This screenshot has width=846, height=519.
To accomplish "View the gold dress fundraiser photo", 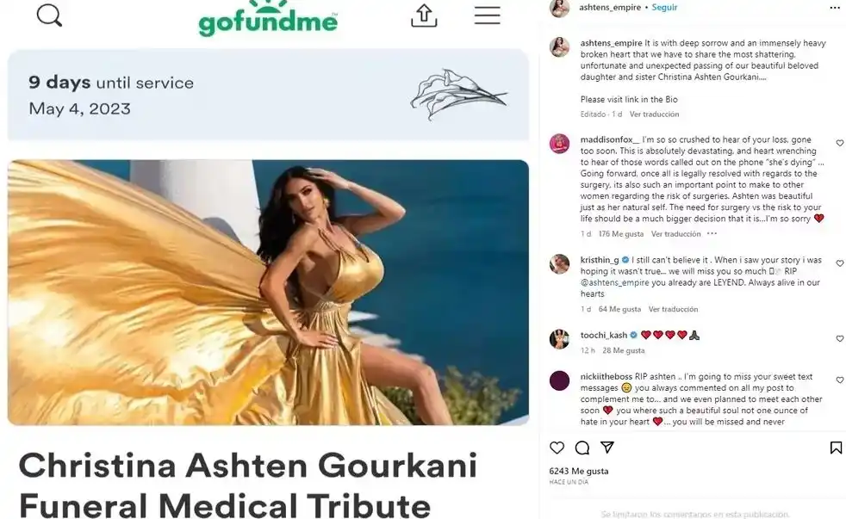I will click(268, 292).
